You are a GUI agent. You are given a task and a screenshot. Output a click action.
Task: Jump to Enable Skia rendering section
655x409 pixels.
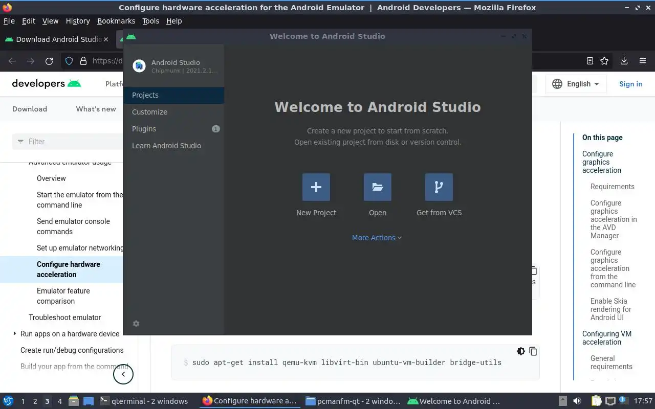coord(611,309)
